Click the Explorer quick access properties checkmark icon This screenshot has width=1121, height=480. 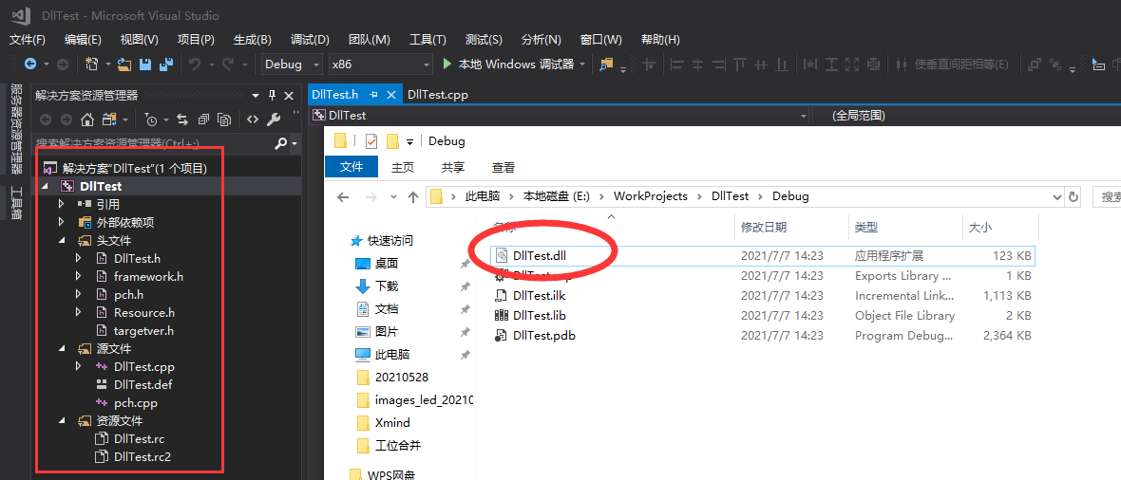(370, 140)
